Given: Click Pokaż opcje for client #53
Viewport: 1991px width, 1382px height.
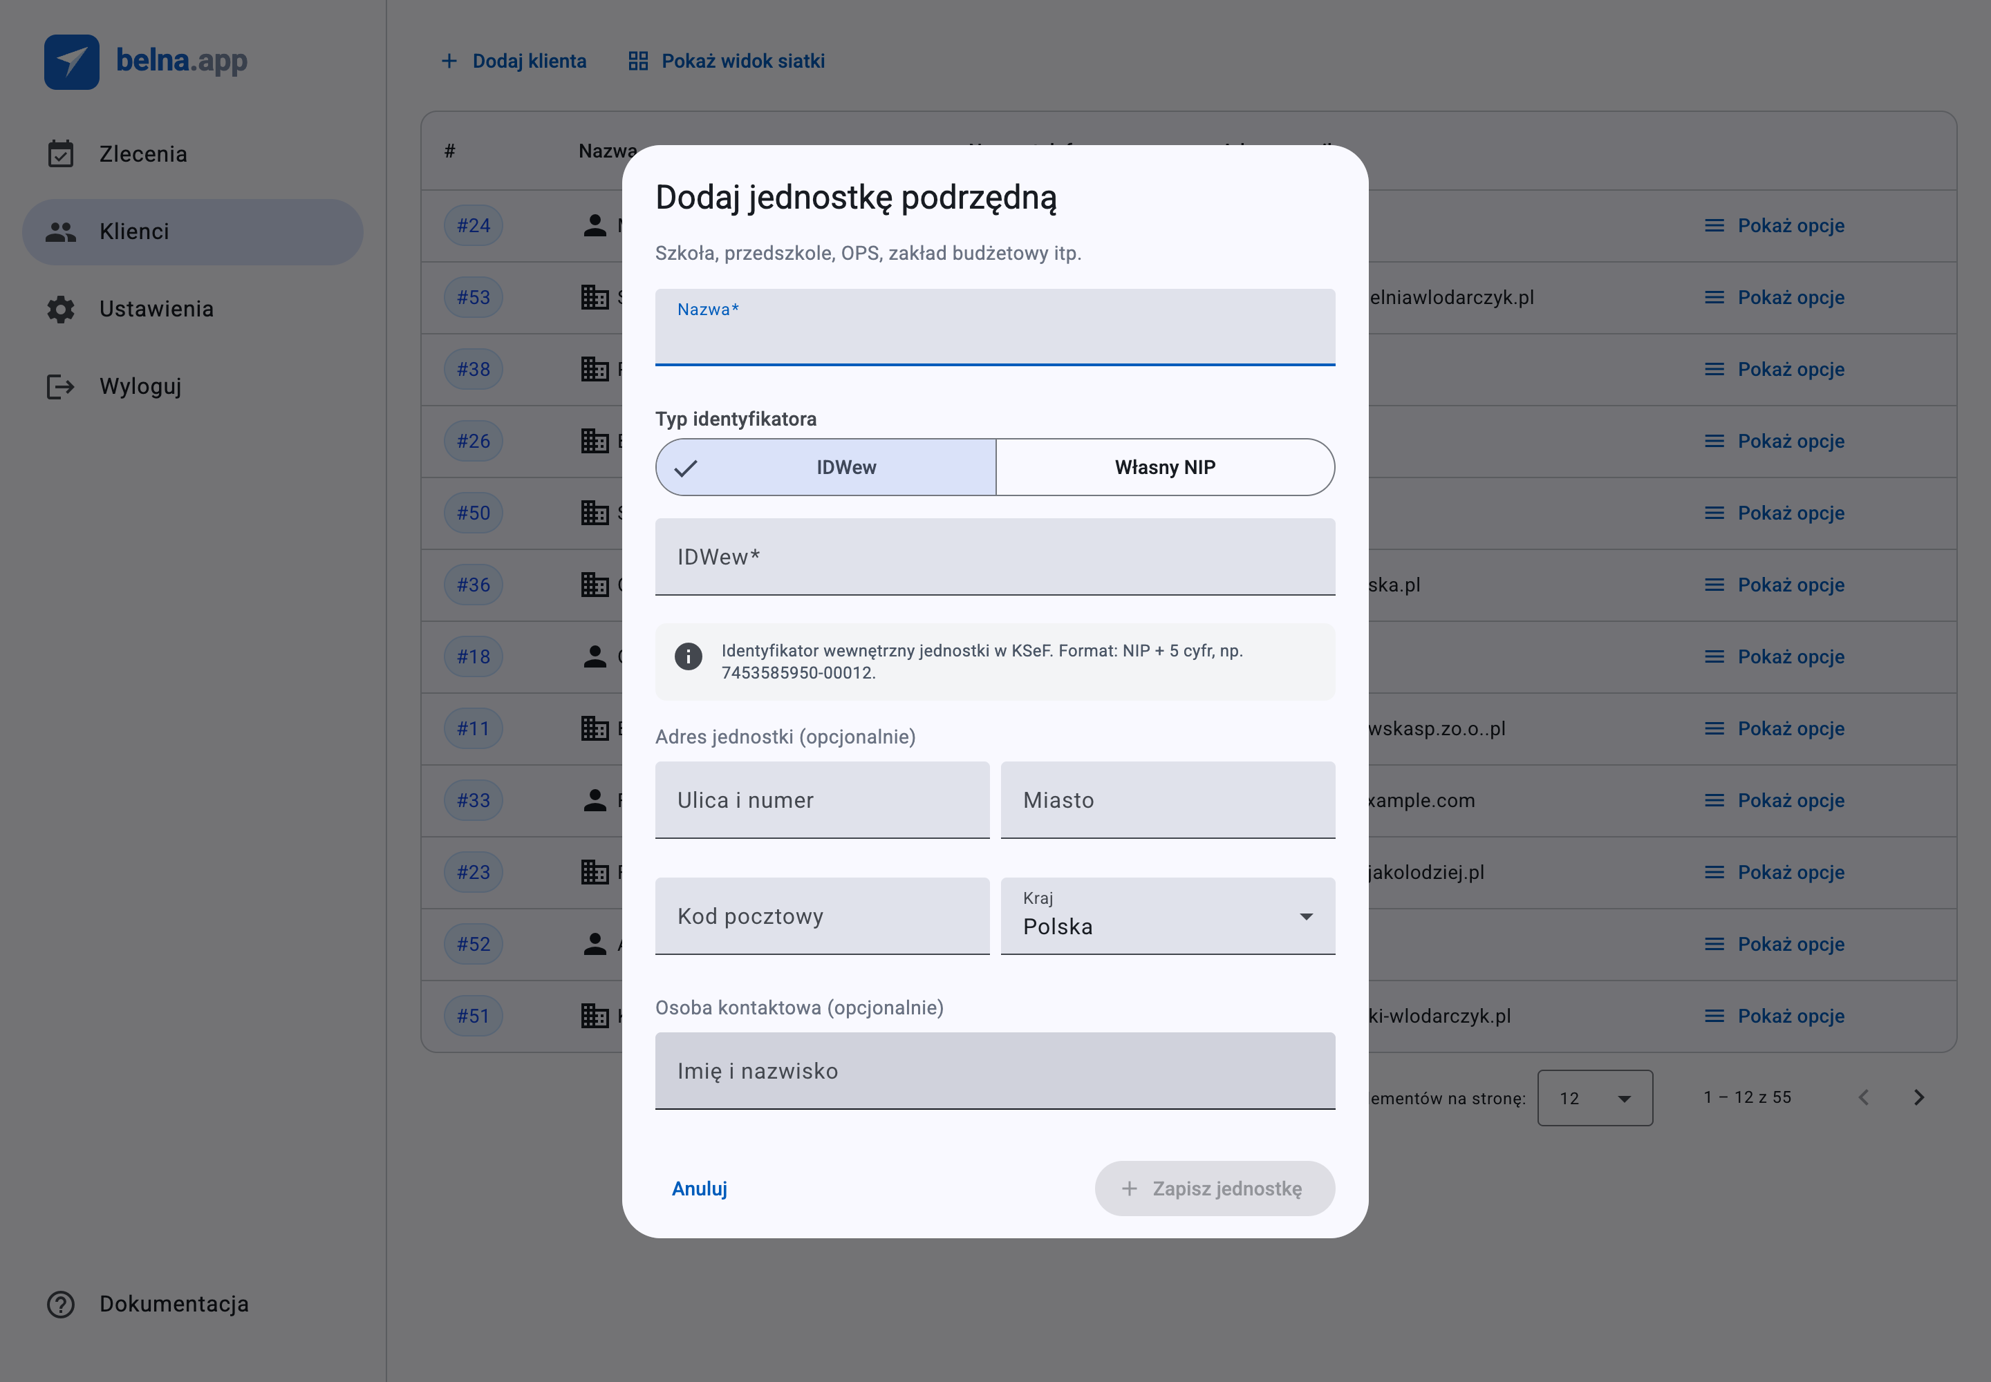Looking at the screenshot, I should [x=1775, y=298].
